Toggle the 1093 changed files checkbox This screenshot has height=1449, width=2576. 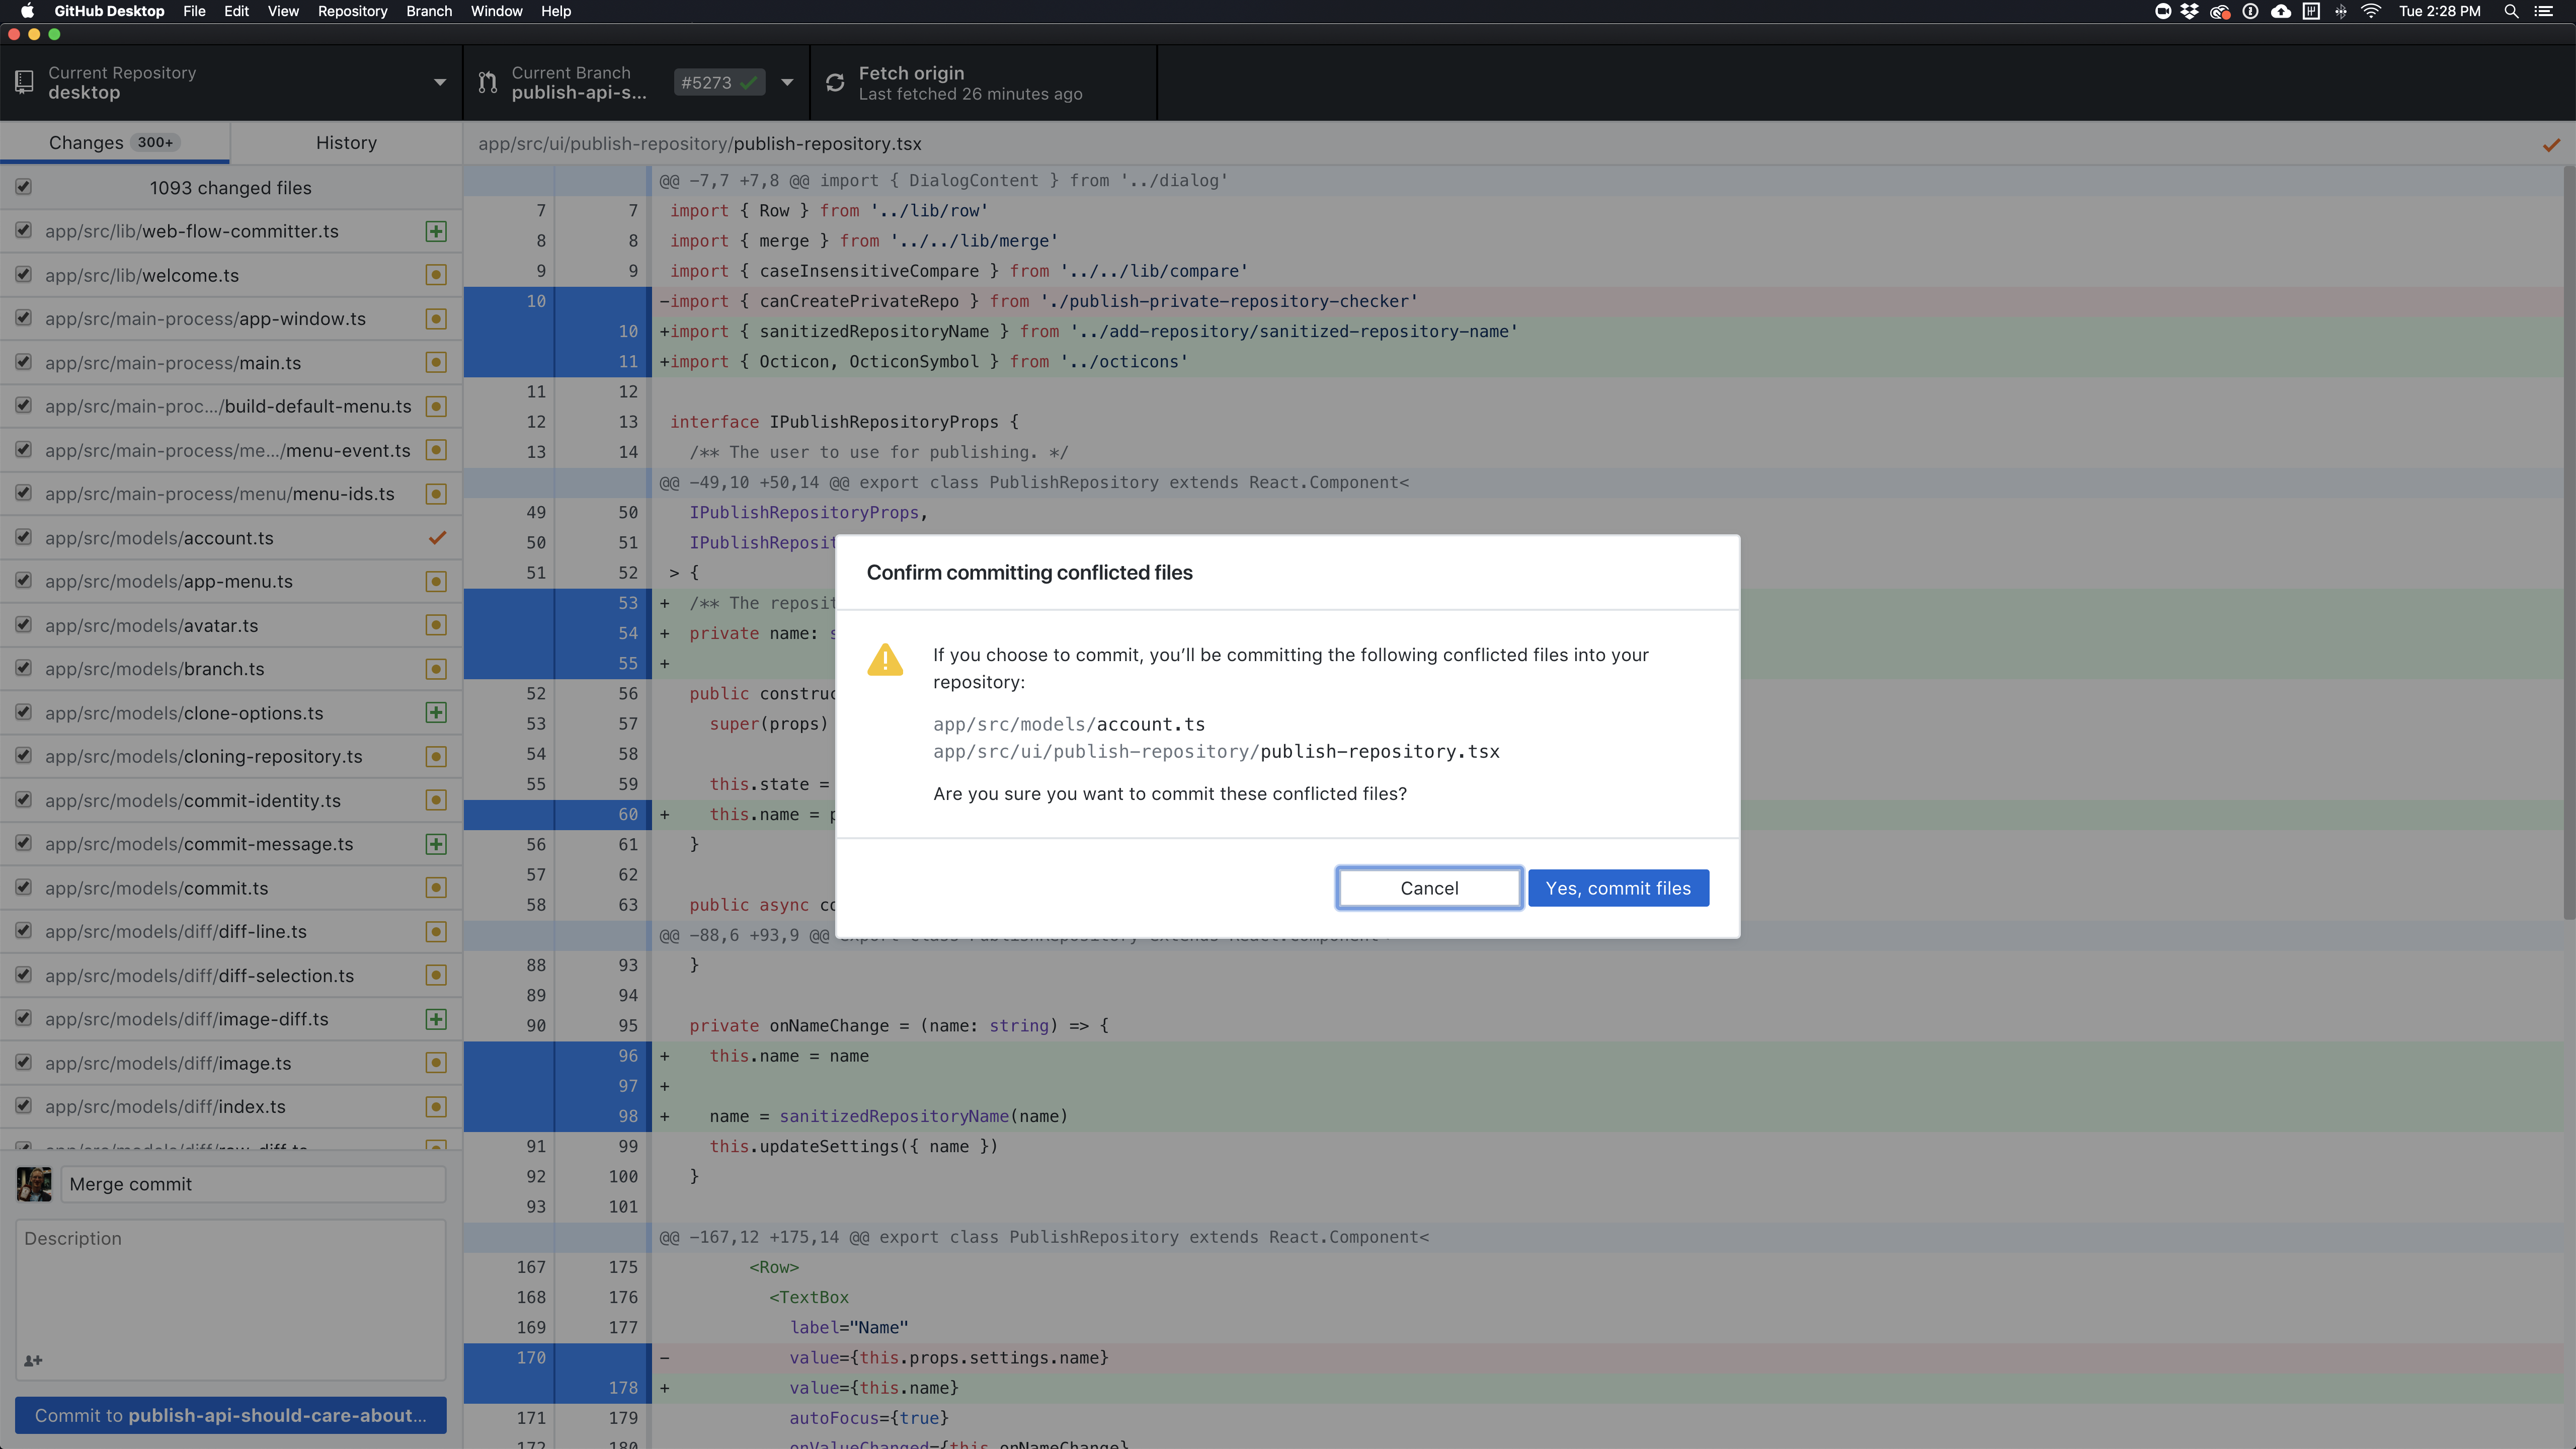pyautogui.click(x=24, y=187)
